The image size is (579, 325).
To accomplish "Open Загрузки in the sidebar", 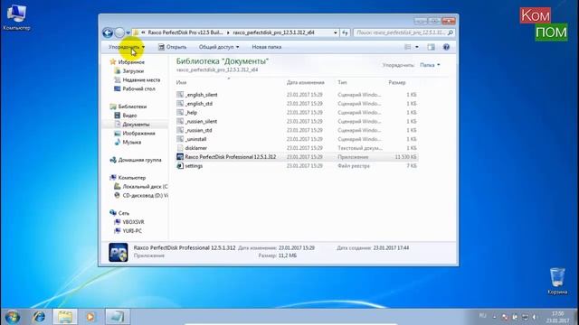I will (x=128, y=71).
